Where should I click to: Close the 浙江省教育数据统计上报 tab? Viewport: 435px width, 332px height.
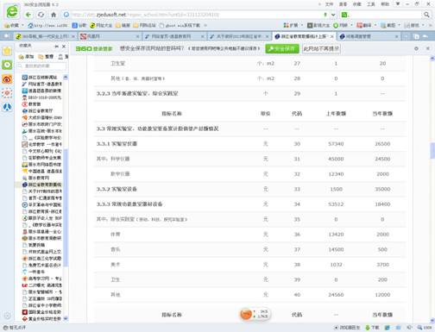click(x=331, y=36)
